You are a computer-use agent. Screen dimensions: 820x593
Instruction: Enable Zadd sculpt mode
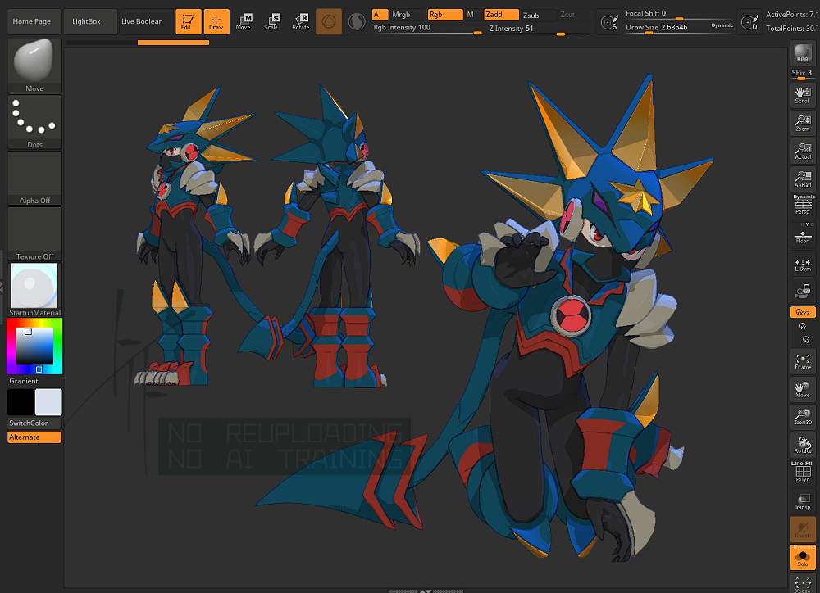pyautogui.click(x=501, y=15)
